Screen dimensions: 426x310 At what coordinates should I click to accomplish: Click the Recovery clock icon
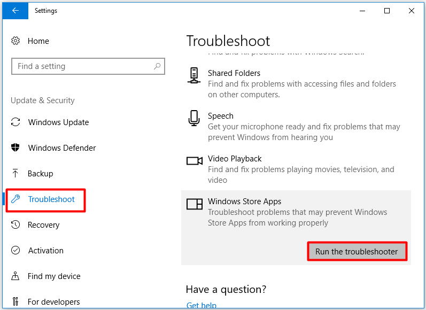click(x=16, y=224)
